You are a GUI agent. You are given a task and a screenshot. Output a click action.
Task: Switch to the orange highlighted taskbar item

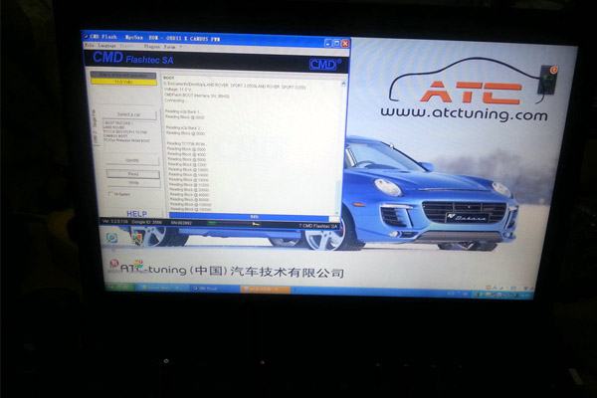click(x=266, y=290)
